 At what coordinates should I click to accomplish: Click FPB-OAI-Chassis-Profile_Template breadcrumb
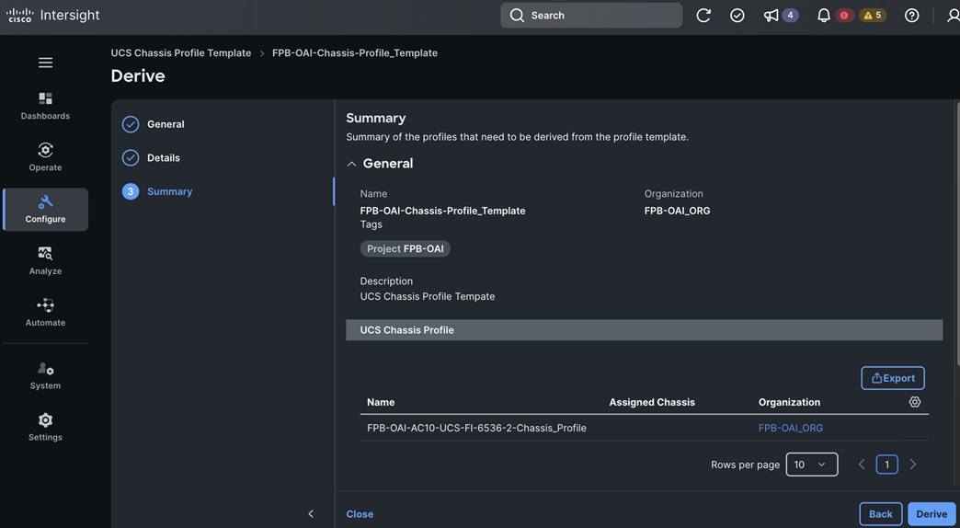(355, 52)
